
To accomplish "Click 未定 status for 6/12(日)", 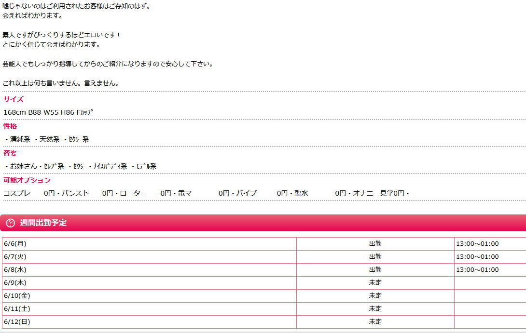I will (x=375, y=322).
